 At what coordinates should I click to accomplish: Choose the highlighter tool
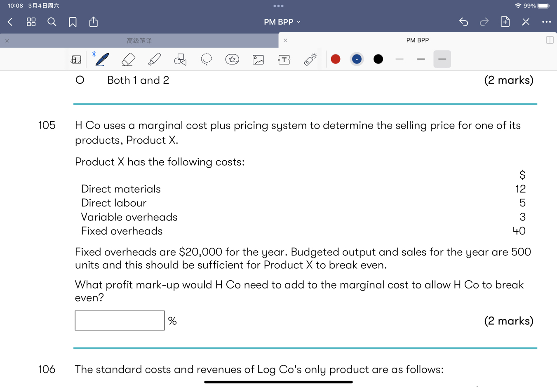tap(154, 59)
